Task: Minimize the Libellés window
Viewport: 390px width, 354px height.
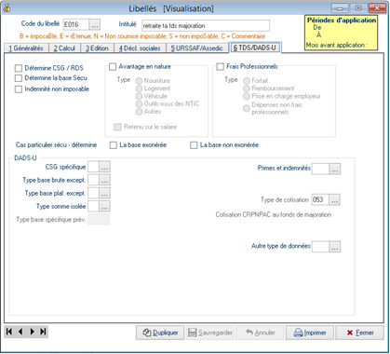Action: pyautogui.click(x=340, y=8)
